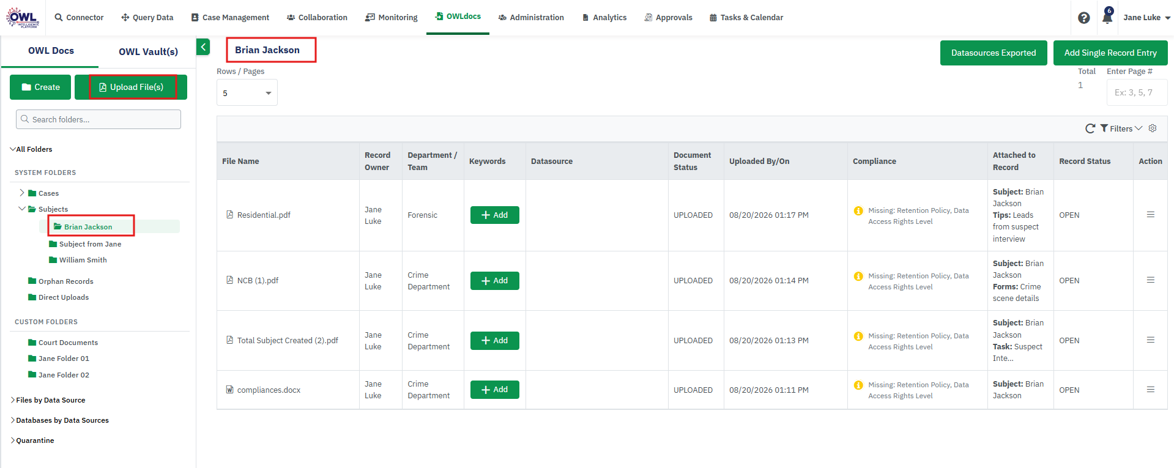The image size is (1174, 468).
Task: Collapse the Subjects folder chevron
Action: coord(22,209)
